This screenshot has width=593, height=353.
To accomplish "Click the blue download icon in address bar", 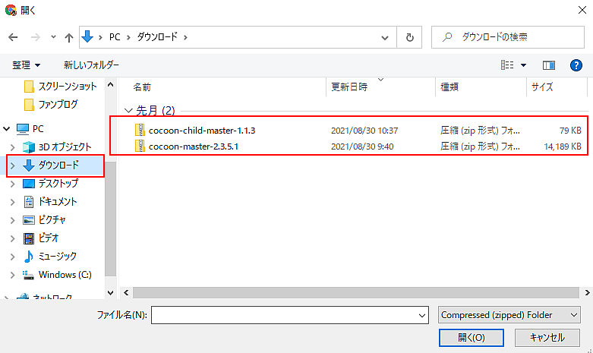I will click(87, 36).
